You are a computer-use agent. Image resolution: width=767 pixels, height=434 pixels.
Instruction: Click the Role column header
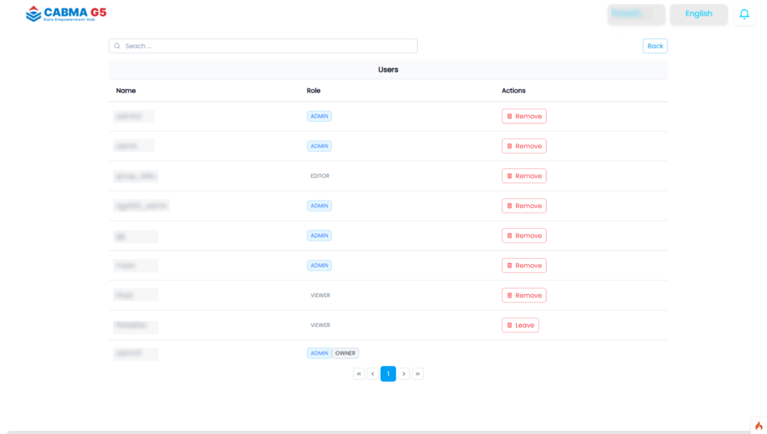pyautogui.click(x=313, y=91)
